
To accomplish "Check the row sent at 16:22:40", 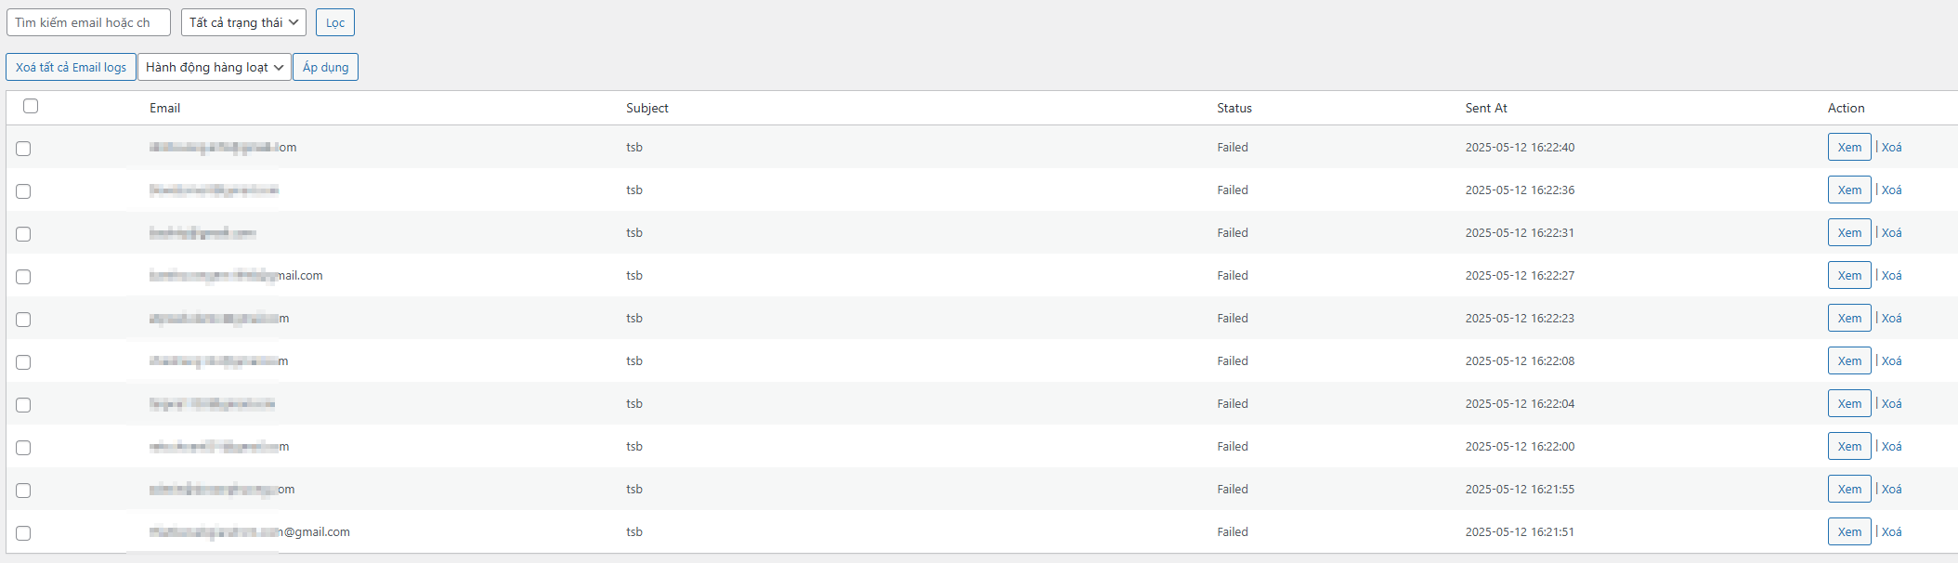I will click(x=23, y=149).
